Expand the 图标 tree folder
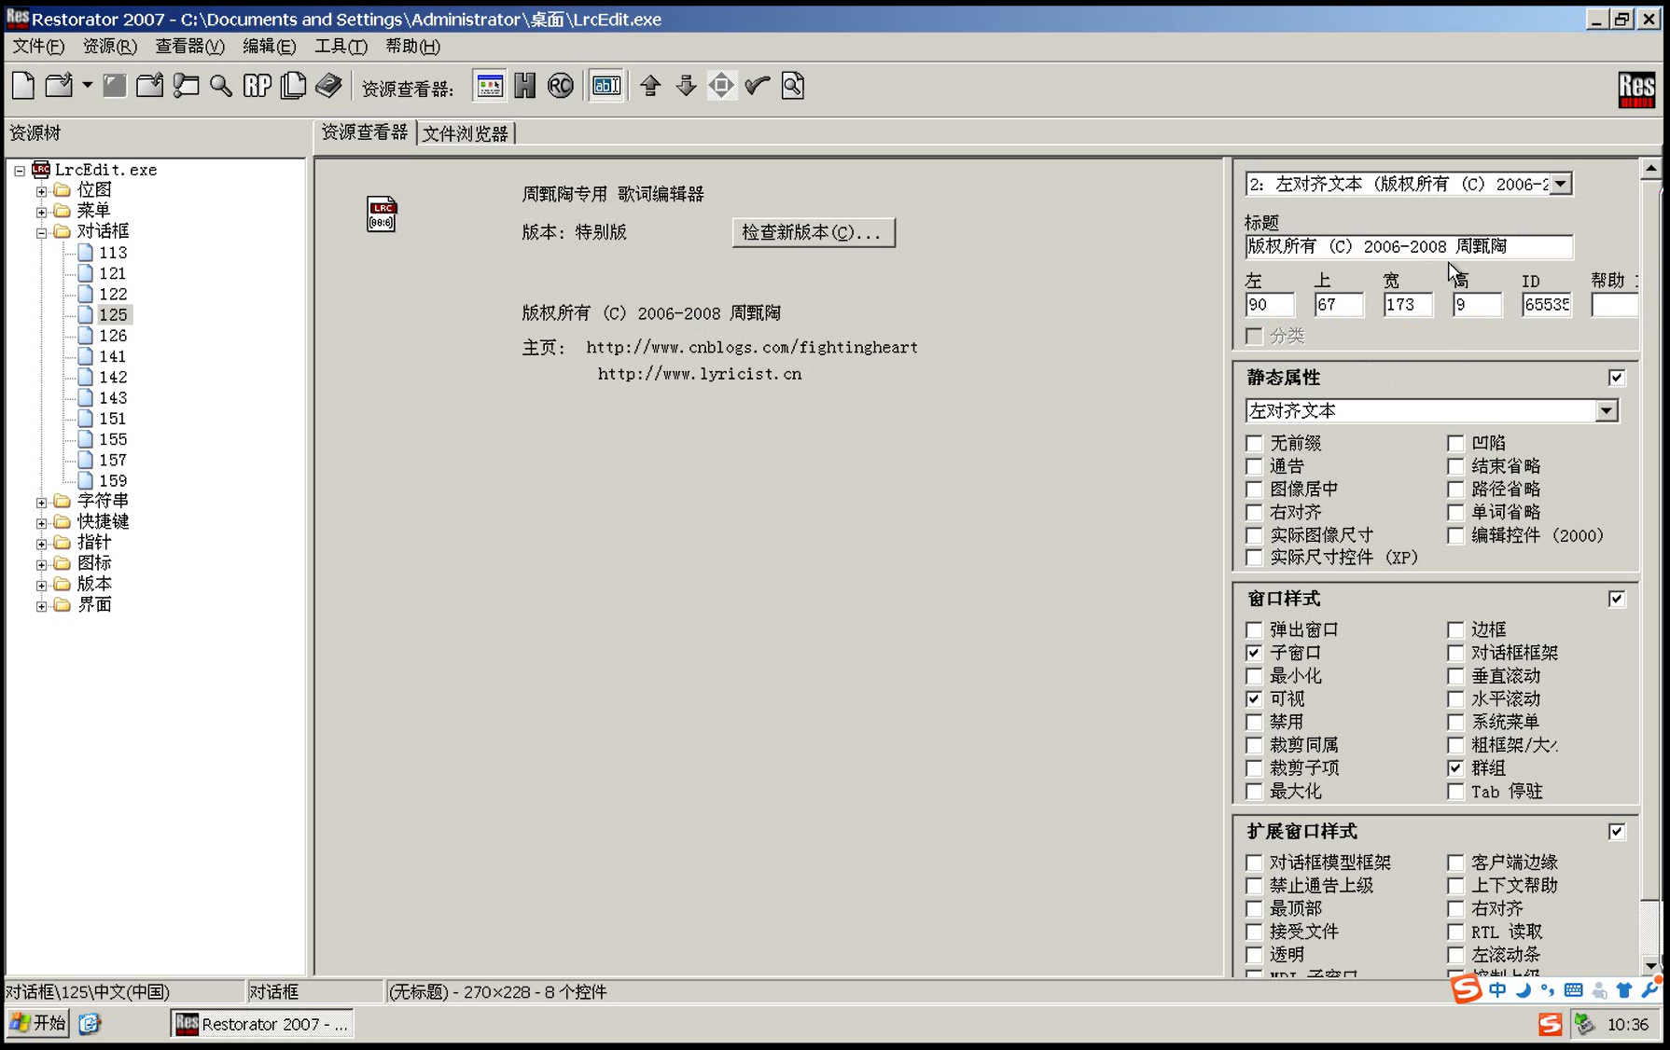The width and height of the screenshot is (1670, 1050). tap(42, 564)
